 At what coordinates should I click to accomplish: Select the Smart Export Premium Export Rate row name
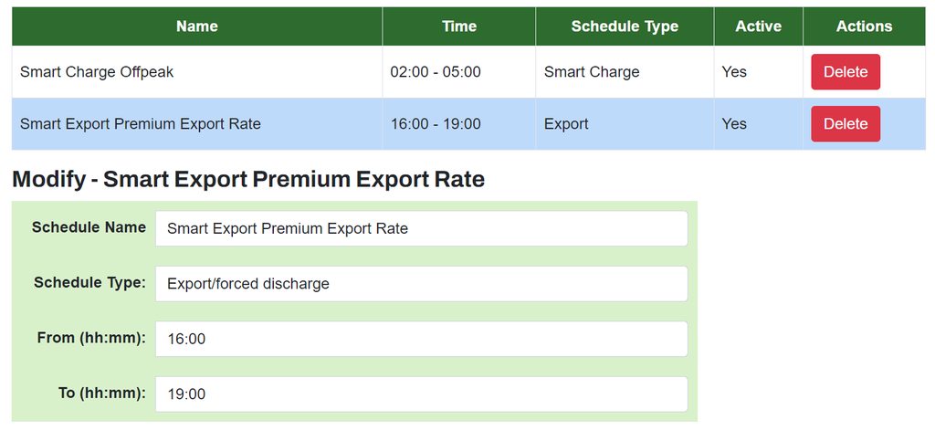tap(141, 124)
